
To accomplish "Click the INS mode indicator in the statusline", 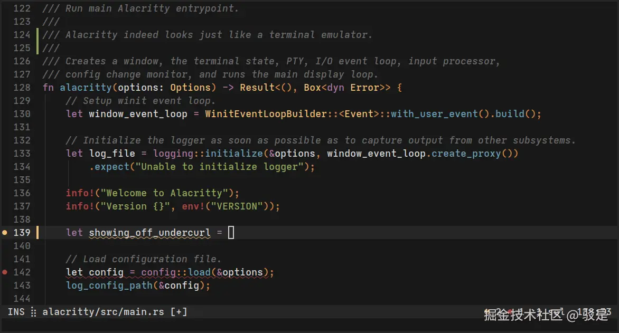I will 16,312.
